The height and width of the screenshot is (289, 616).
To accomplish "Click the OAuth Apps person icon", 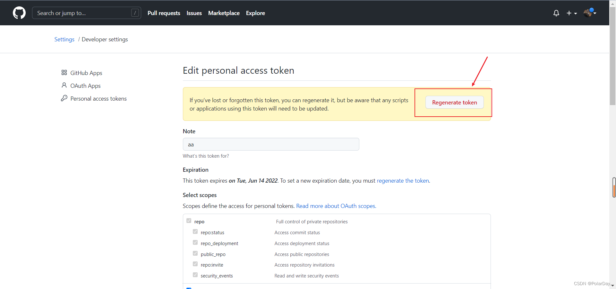I will (x=64, y=85).
